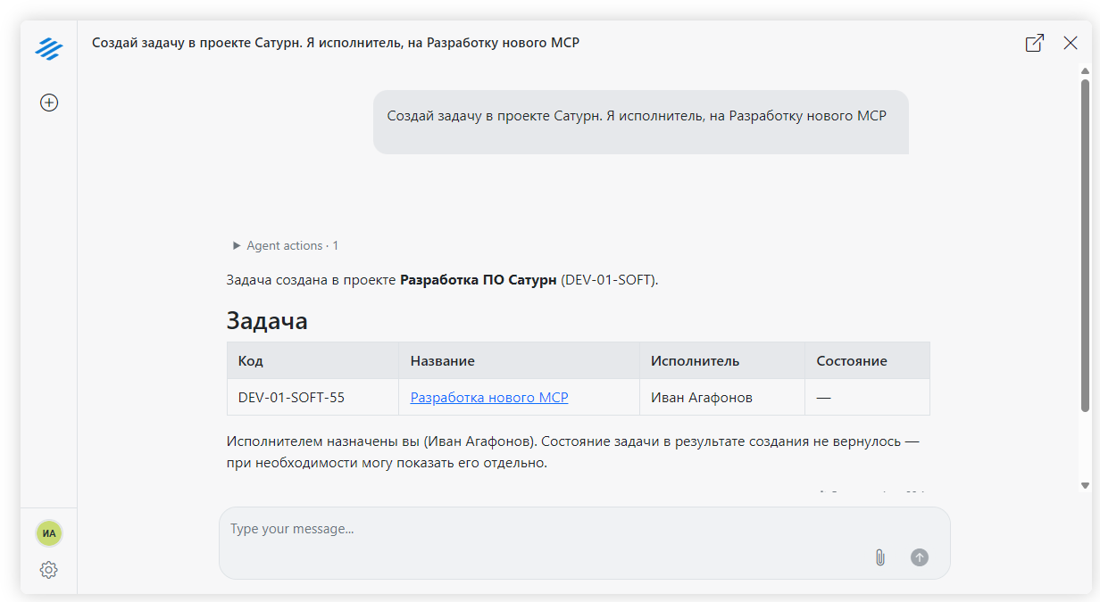Click the vertical scrollbar thumb
The width and height of the screenshot is (1100, 602).
coord(1085,245)
